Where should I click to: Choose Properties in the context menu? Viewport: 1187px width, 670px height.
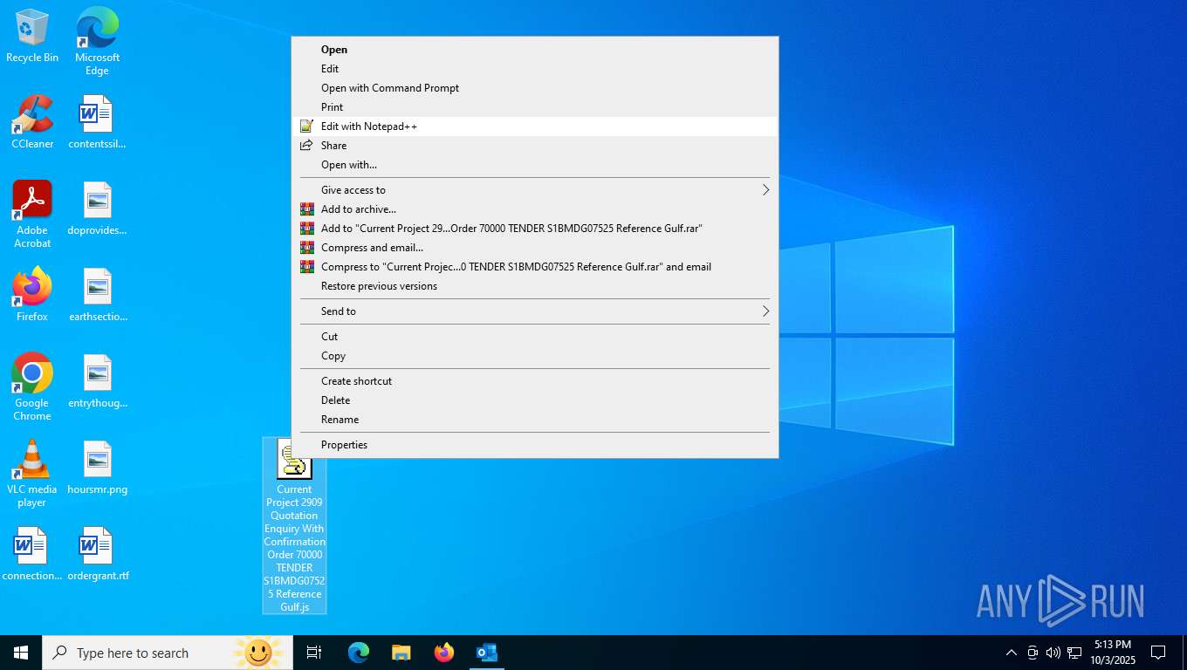pos(535,445)
